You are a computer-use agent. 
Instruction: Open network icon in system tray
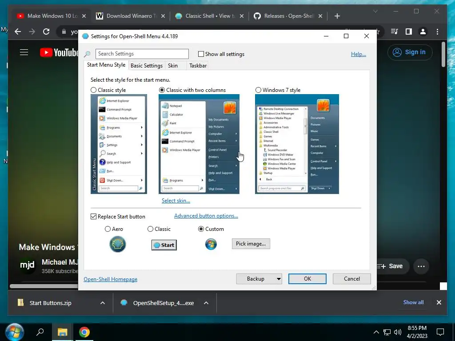pos(387,332)
